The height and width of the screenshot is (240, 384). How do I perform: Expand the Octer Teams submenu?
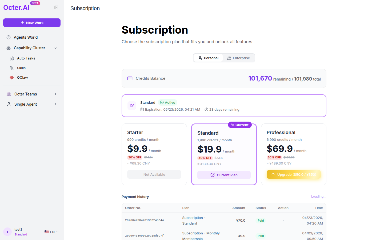56,94
